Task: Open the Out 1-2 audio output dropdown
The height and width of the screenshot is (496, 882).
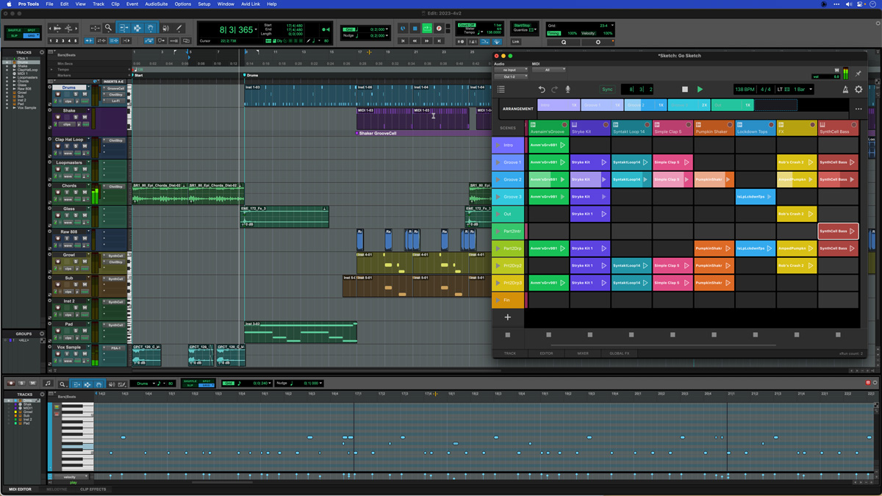Action: [510, 76]
